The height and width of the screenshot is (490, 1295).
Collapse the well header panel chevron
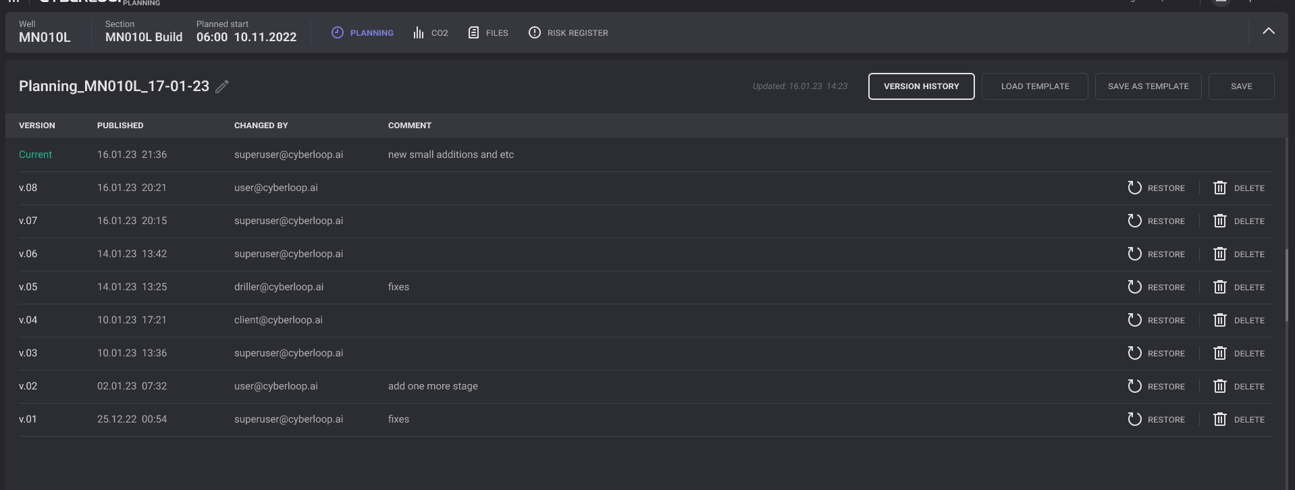pos(1268,31)
